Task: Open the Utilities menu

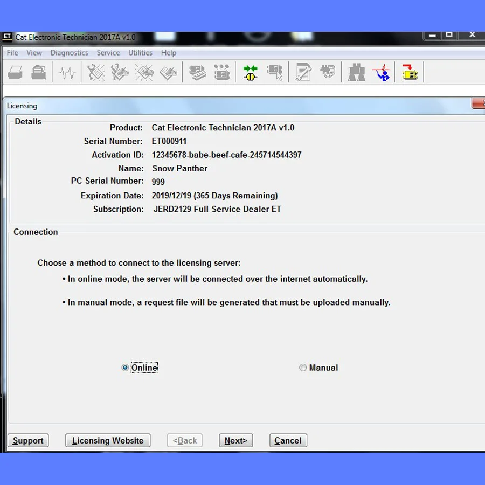Action: (x=141, y=53)
